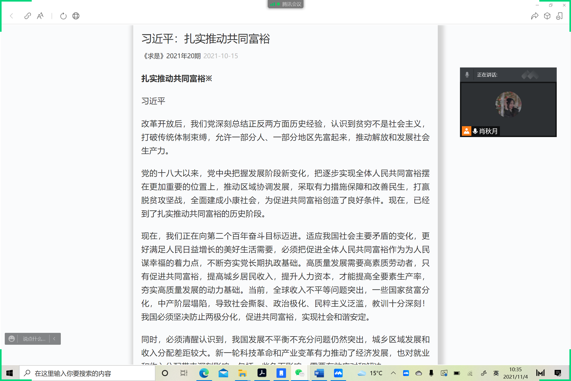This screenshot has height=381, width=571.
Task: Type in the 说点什么 chat field
Action: coord(34,339)
